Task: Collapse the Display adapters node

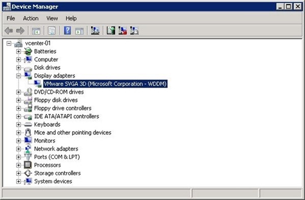Action: [x=18, y=76]
